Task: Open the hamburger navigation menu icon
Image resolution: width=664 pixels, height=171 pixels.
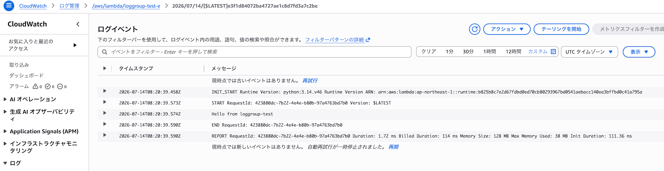Action: (9, 6)
